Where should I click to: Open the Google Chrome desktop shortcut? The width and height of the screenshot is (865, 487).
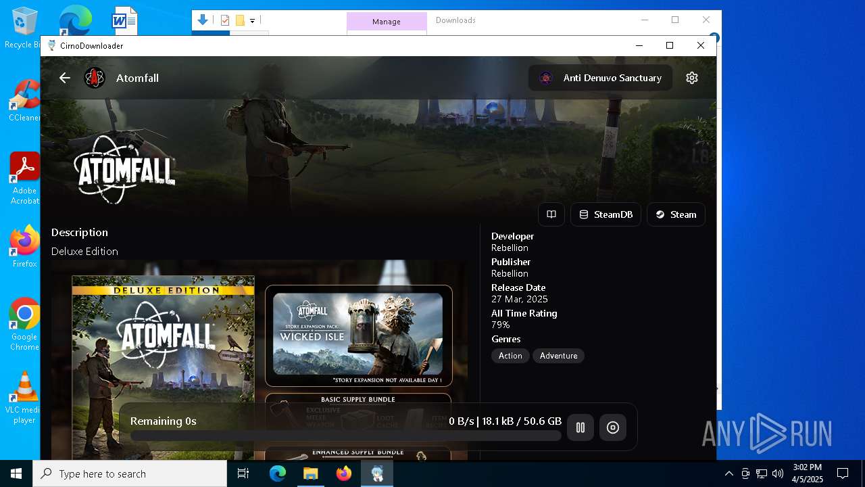point(24,325)
